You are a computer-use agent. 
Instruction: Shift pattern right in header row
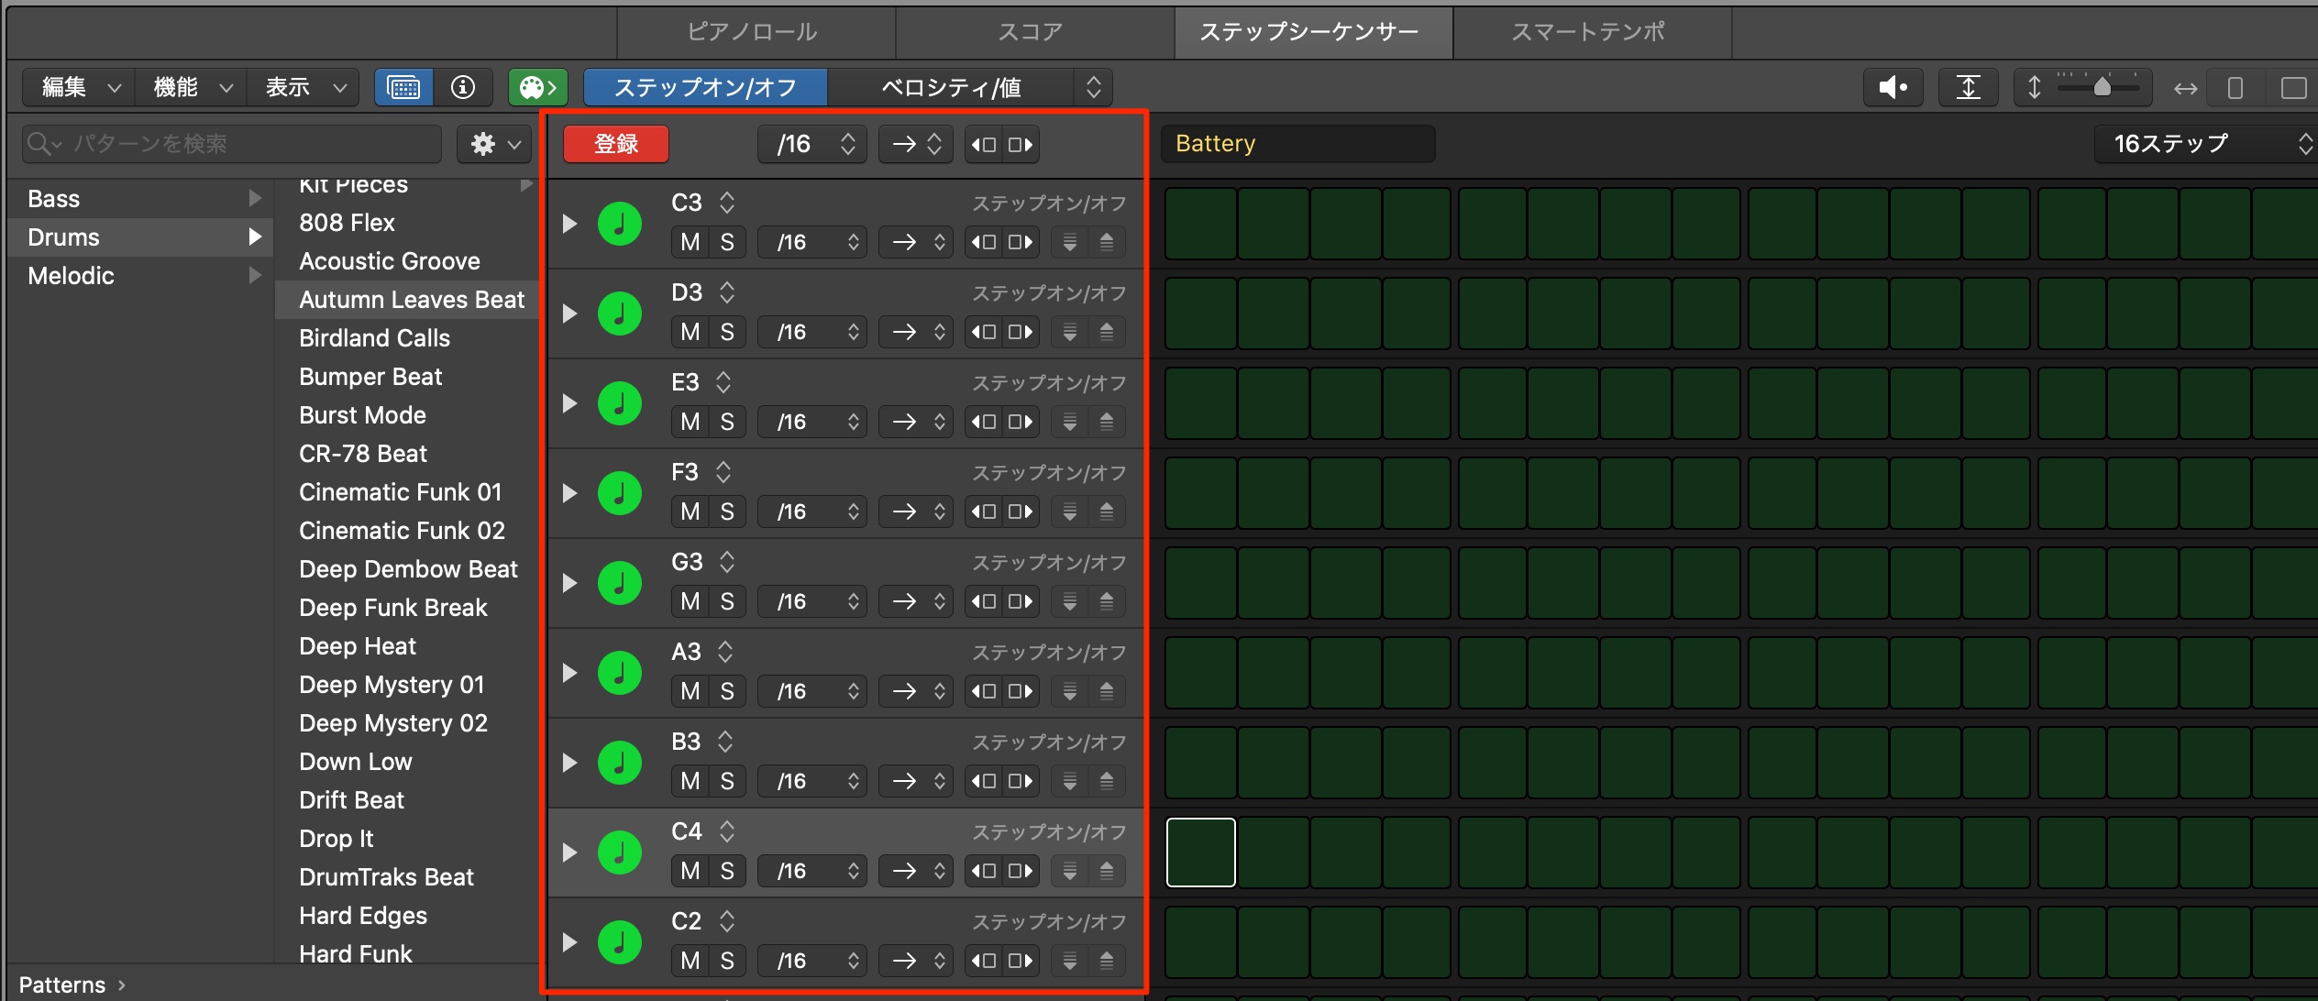[1021, 145]
